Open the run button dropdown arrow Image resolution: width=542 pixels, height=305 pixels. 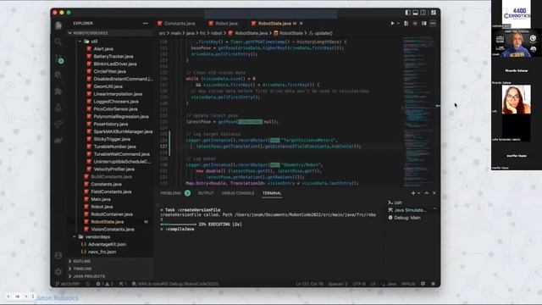click(x=398, y=24)
